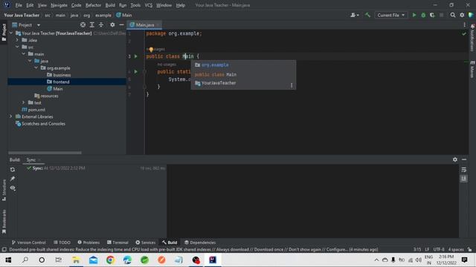Image resolution: width=476 pixels, height=267 pixels.
Task: Open IDE settings gear in top toolbar
Action: click(462, 15)
